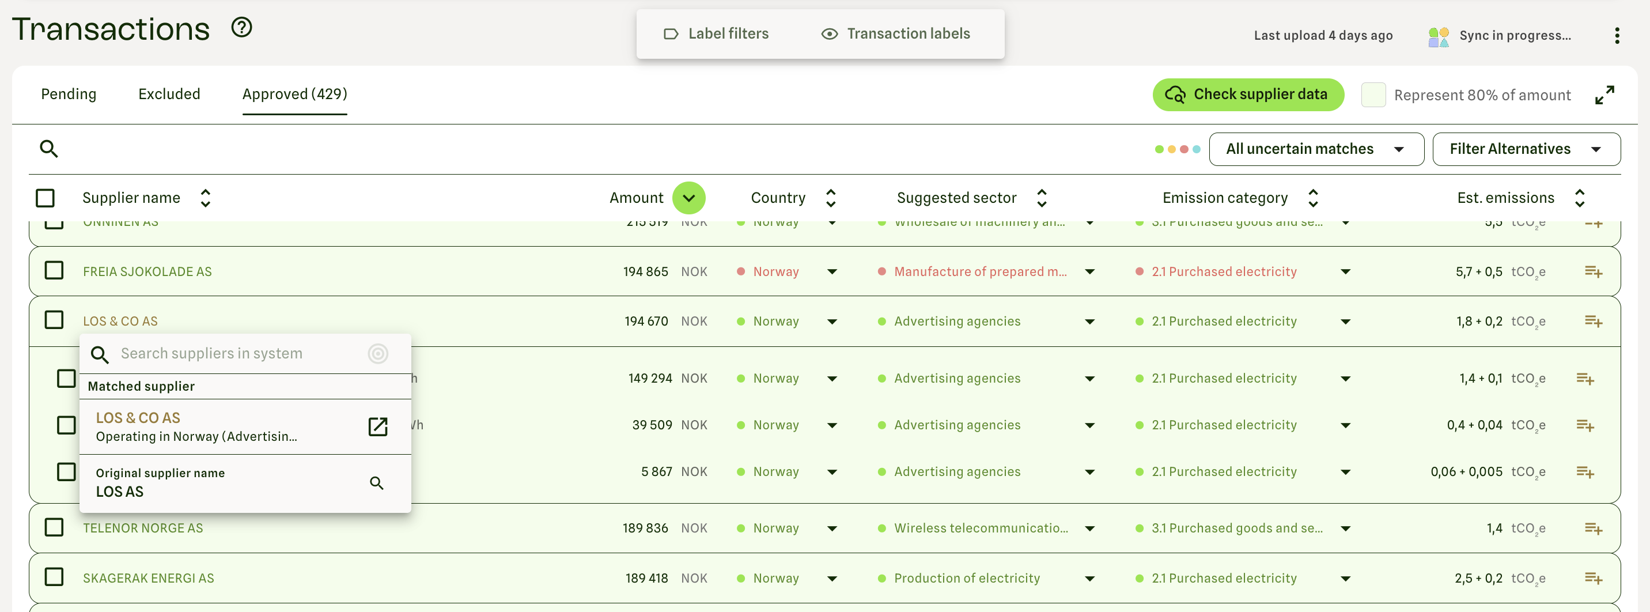Select the Approved (429) tab

click(294, 94)
